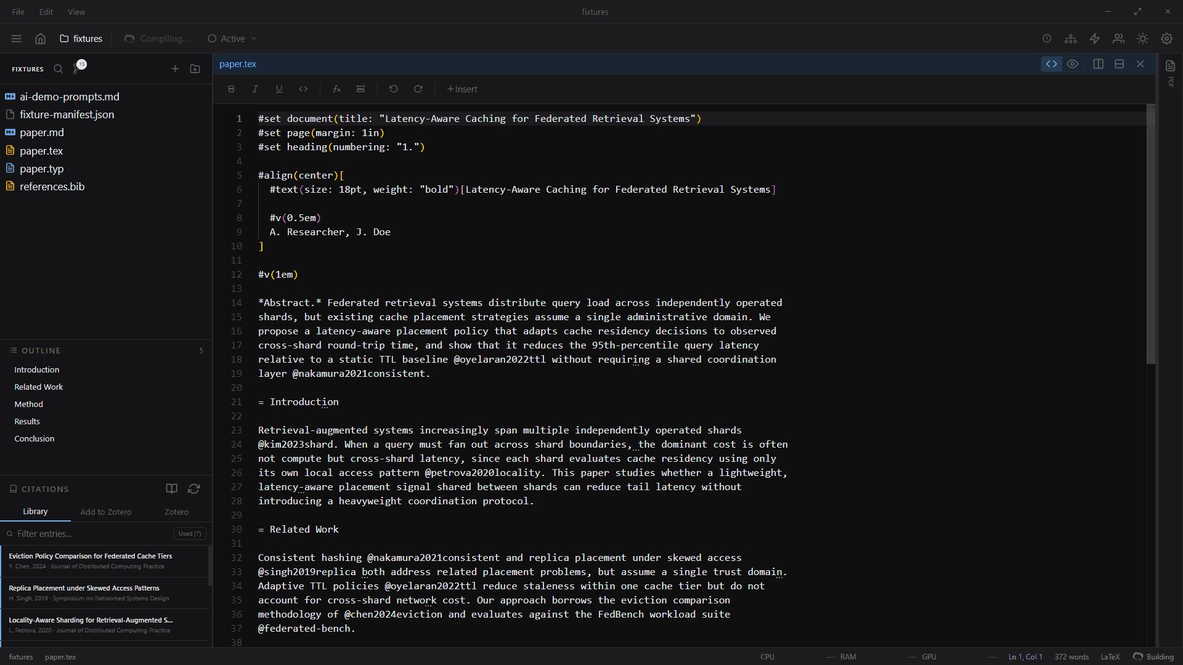
Task: Open the hierarchy diagram icon
Action: click(1071, 38)
